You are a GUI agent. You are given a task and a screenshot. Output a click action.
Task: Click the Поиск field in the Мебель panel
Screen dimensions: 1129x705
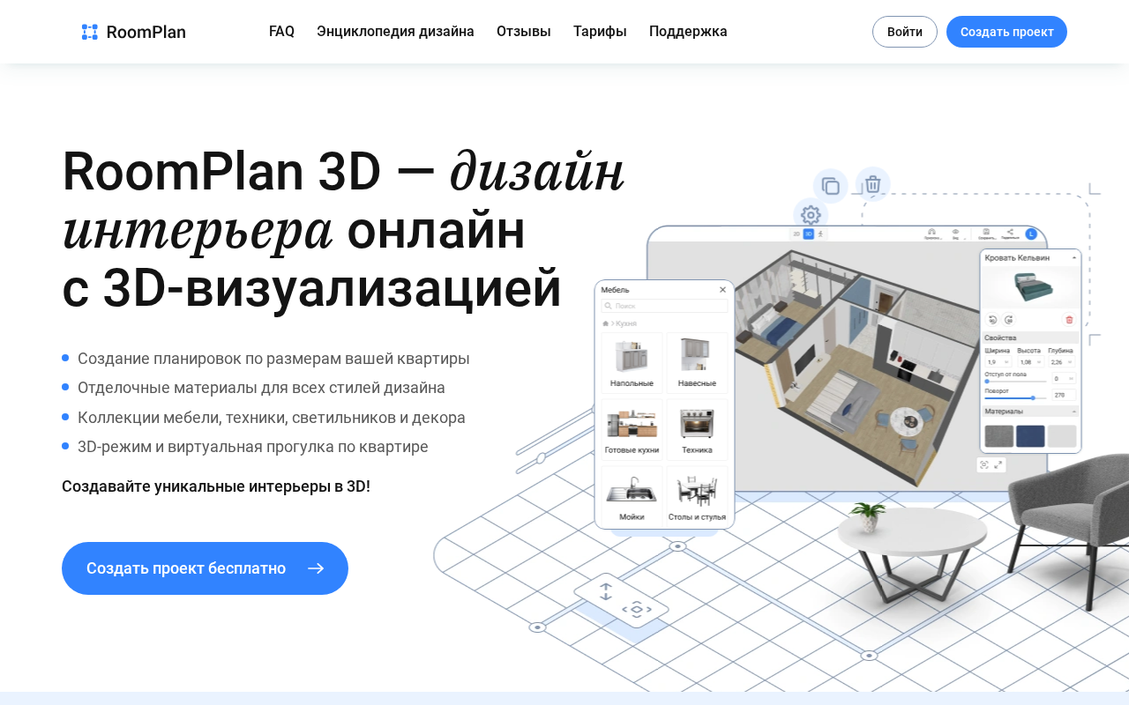point(664,306)
